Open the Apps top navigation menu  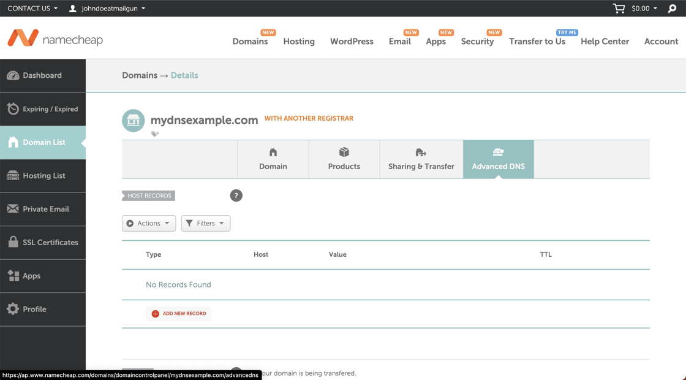point(435,41)
